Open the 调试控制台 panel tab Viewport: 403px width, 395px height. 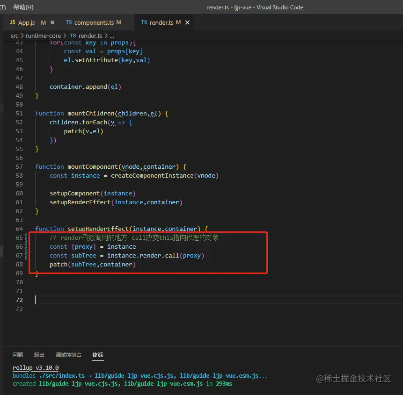68,355
